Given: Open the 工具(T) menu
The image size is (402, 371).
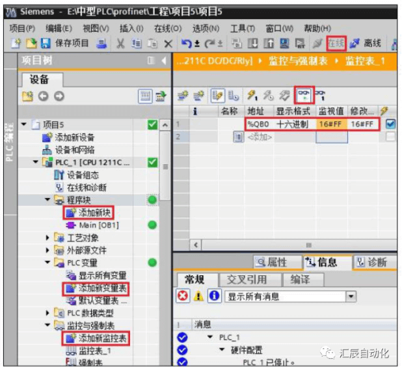Looking at the screenshot, I should 243,28.
